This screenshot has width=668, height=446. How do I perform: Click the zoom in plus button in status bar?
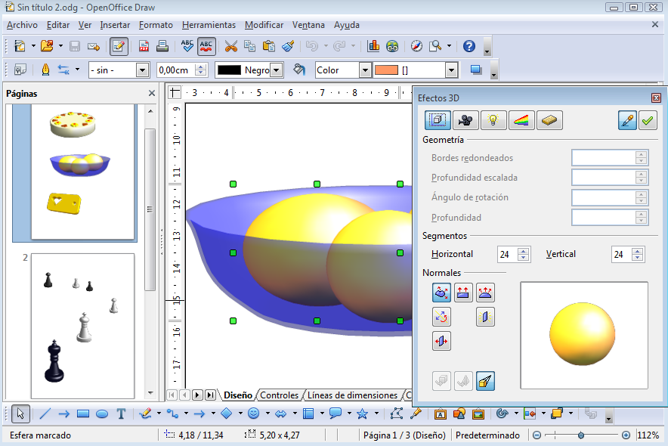tap(626, 435)
